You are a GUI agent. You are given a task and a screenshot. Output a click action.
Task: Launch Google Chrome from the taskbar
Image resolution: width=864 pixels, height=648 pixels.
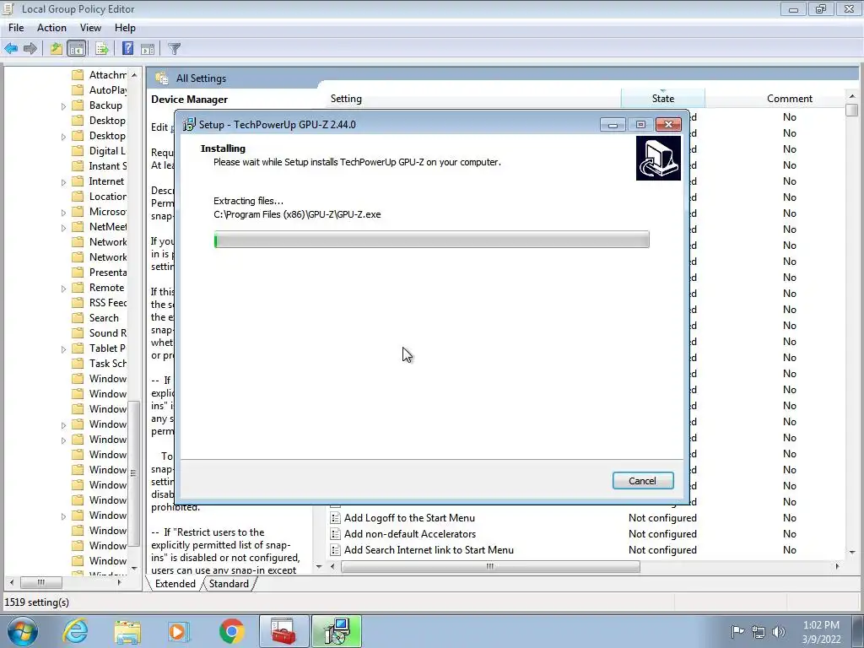click(x=231, y=631)
